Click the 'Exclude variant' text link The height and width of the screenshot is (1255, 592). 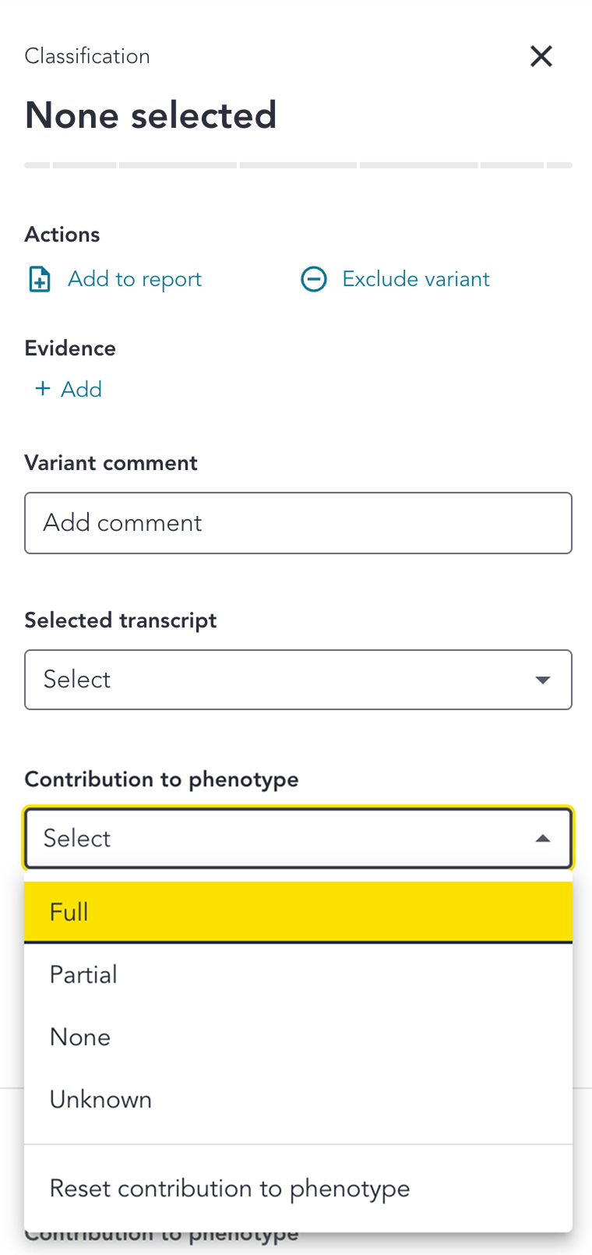coord(416,279)
